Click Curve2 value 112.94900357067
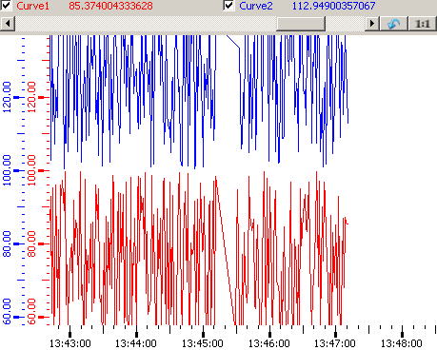437x350 pixels. 333,6
